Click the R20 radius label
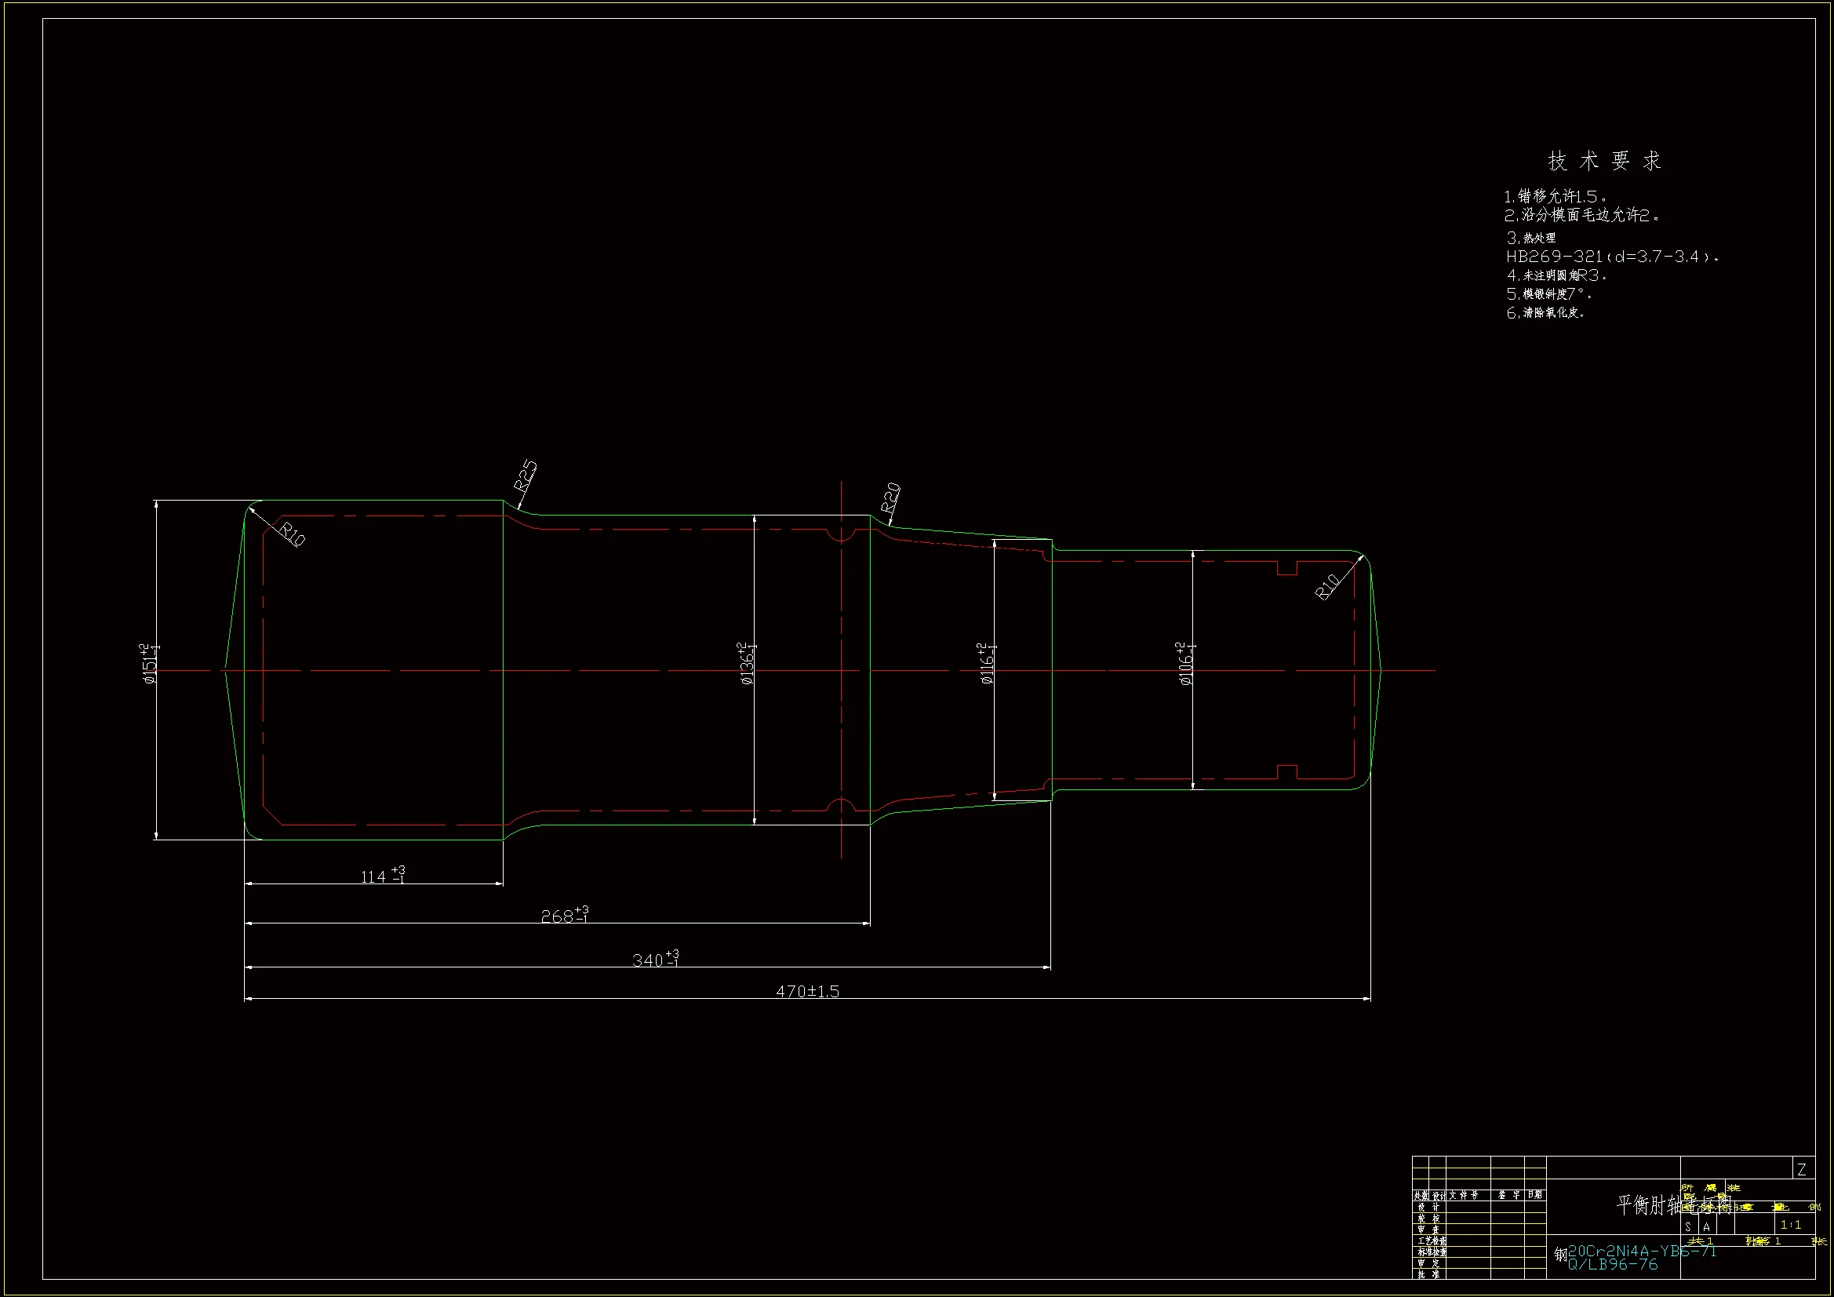 click(890, 498)
